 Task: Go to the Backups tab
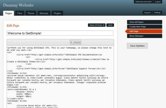[x=44, y=13]
